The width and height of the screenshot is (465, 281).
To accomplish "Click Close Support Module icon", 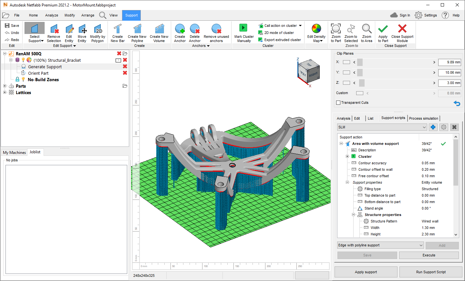I will tap(402, 29).
